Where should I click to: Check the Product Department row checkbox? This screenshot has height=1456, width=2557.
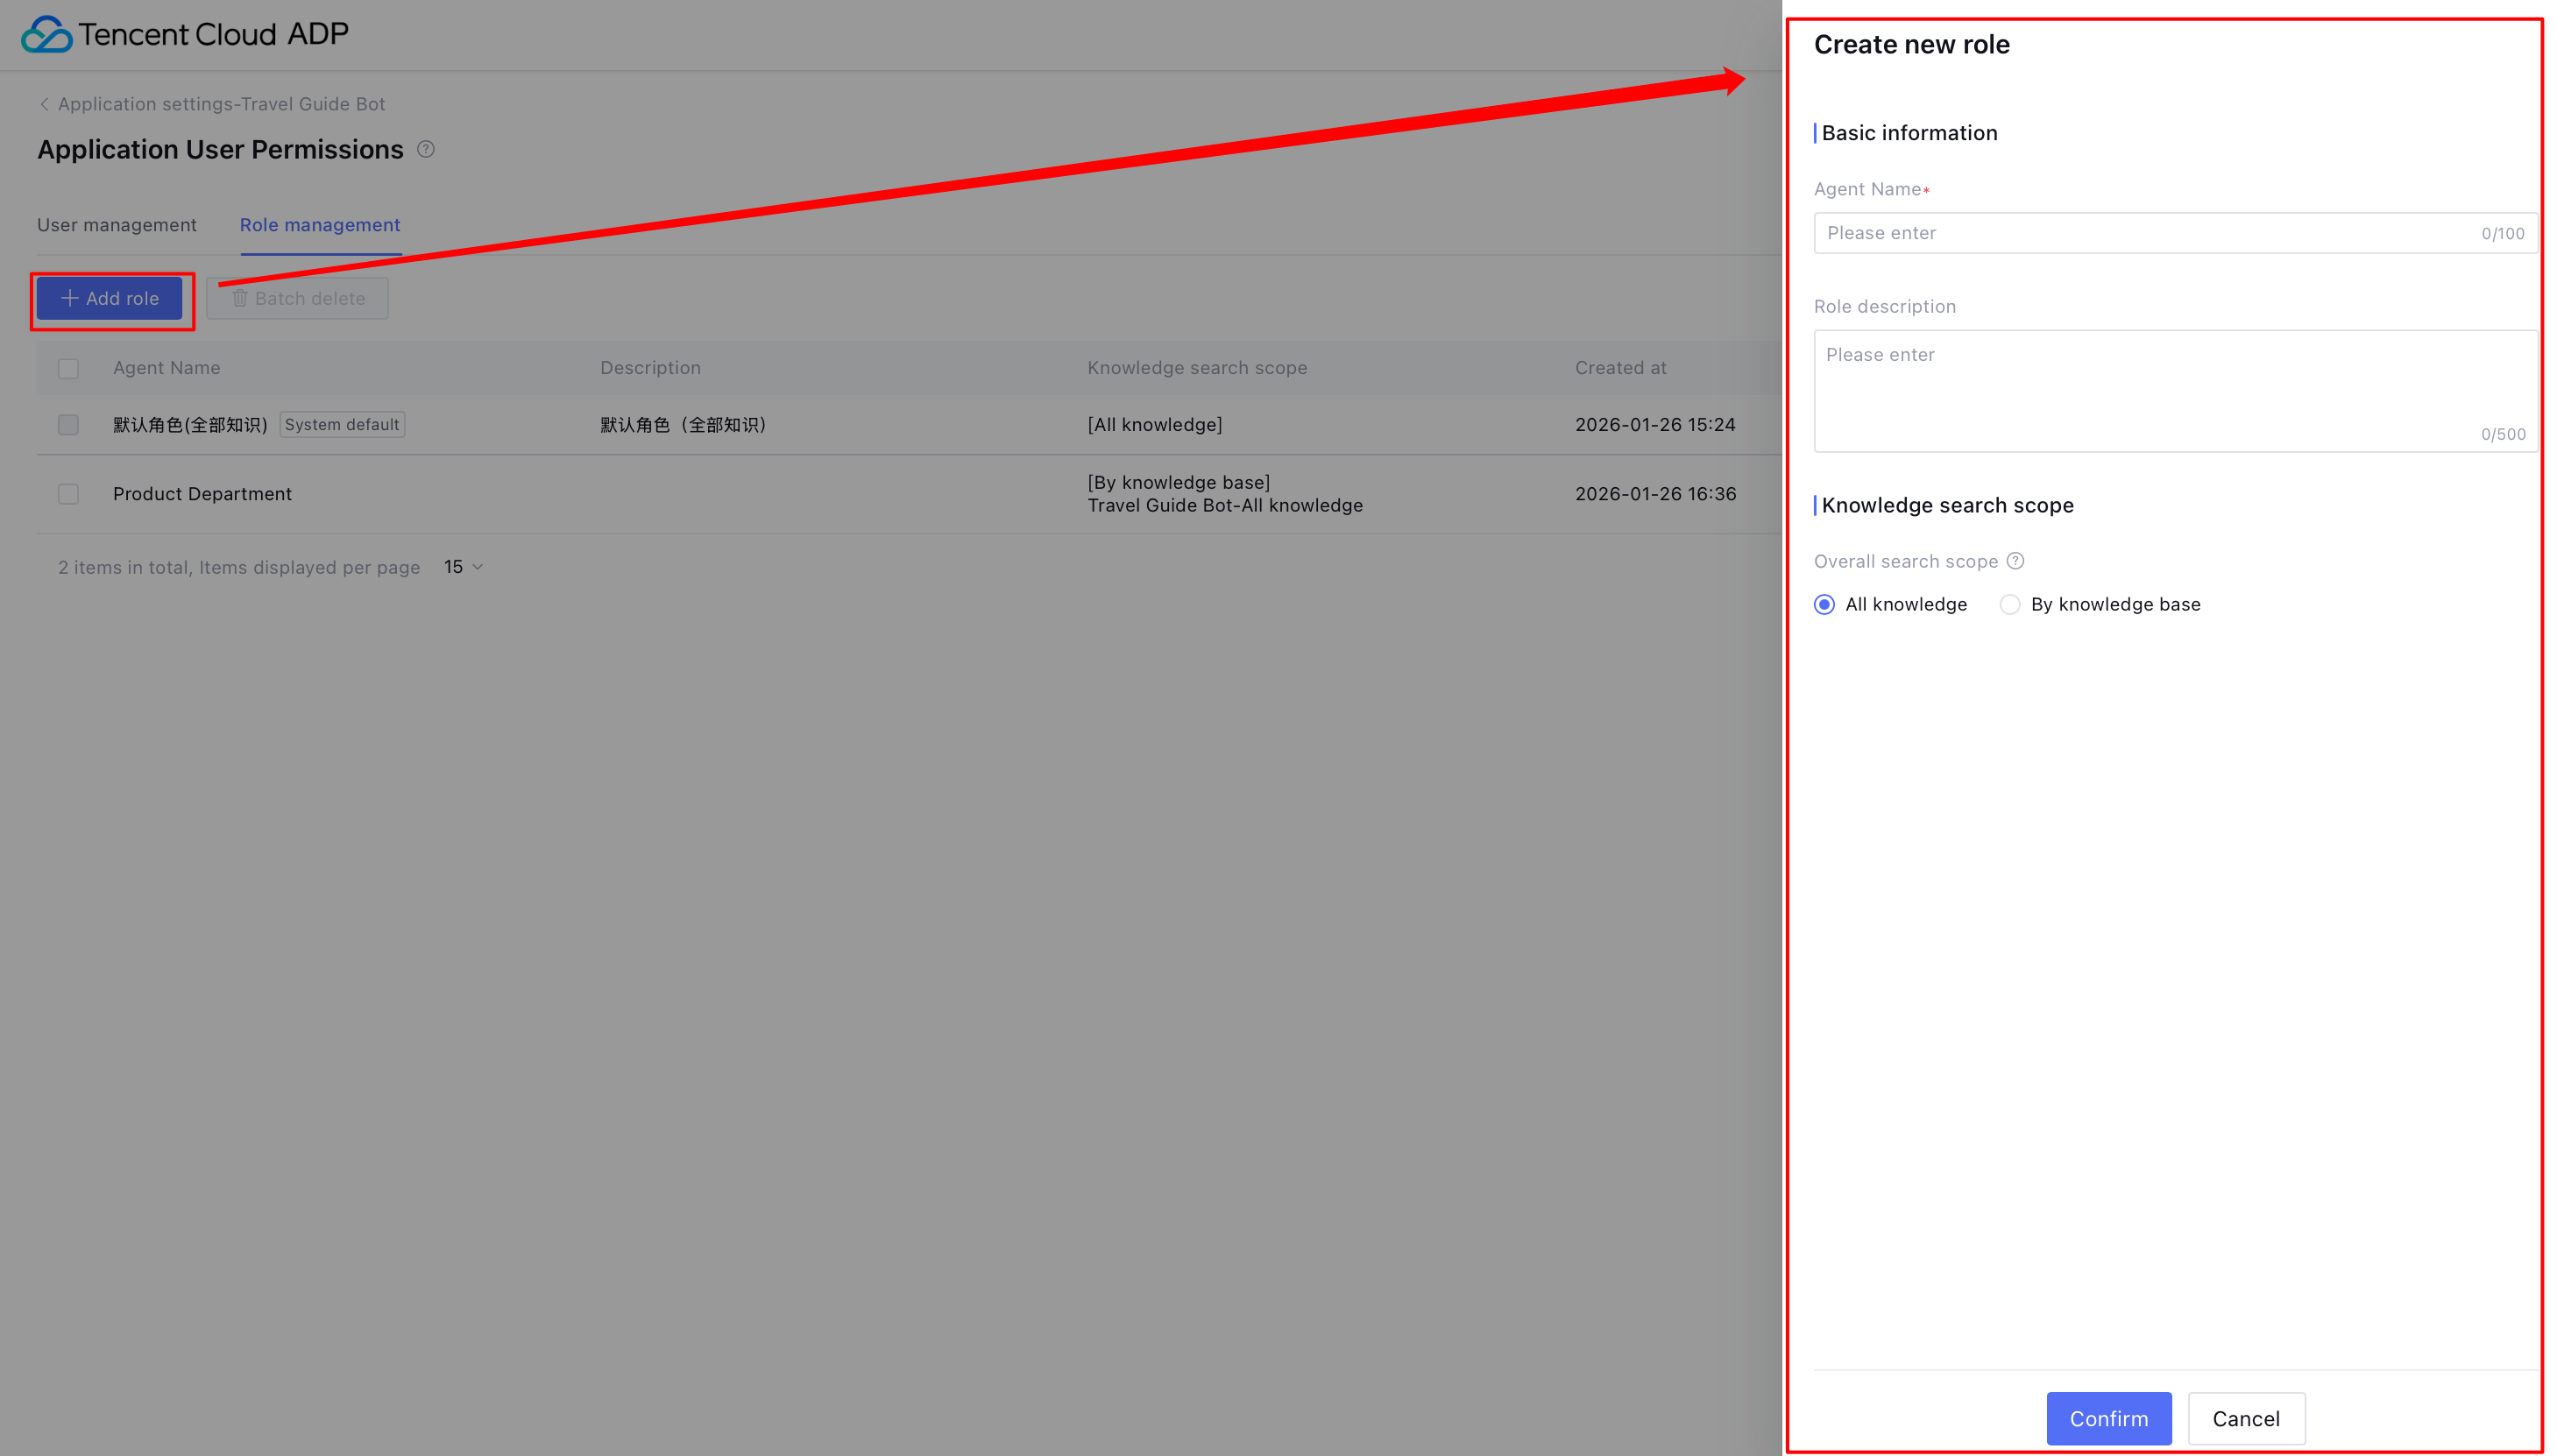point(68,494)
